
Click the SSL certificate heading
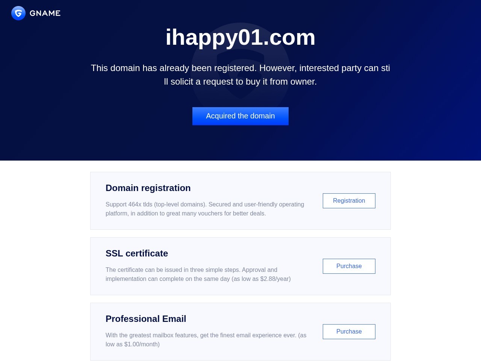(137, 253)
